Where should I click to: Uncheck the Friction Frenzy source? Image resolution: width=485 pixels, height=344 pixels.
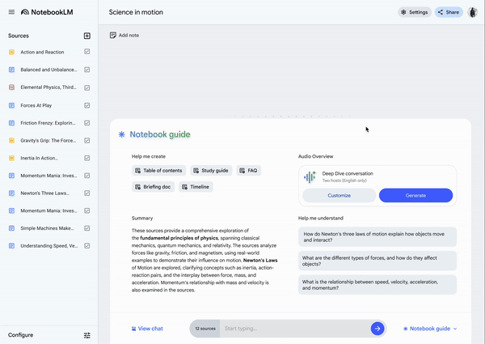(87, 123)
